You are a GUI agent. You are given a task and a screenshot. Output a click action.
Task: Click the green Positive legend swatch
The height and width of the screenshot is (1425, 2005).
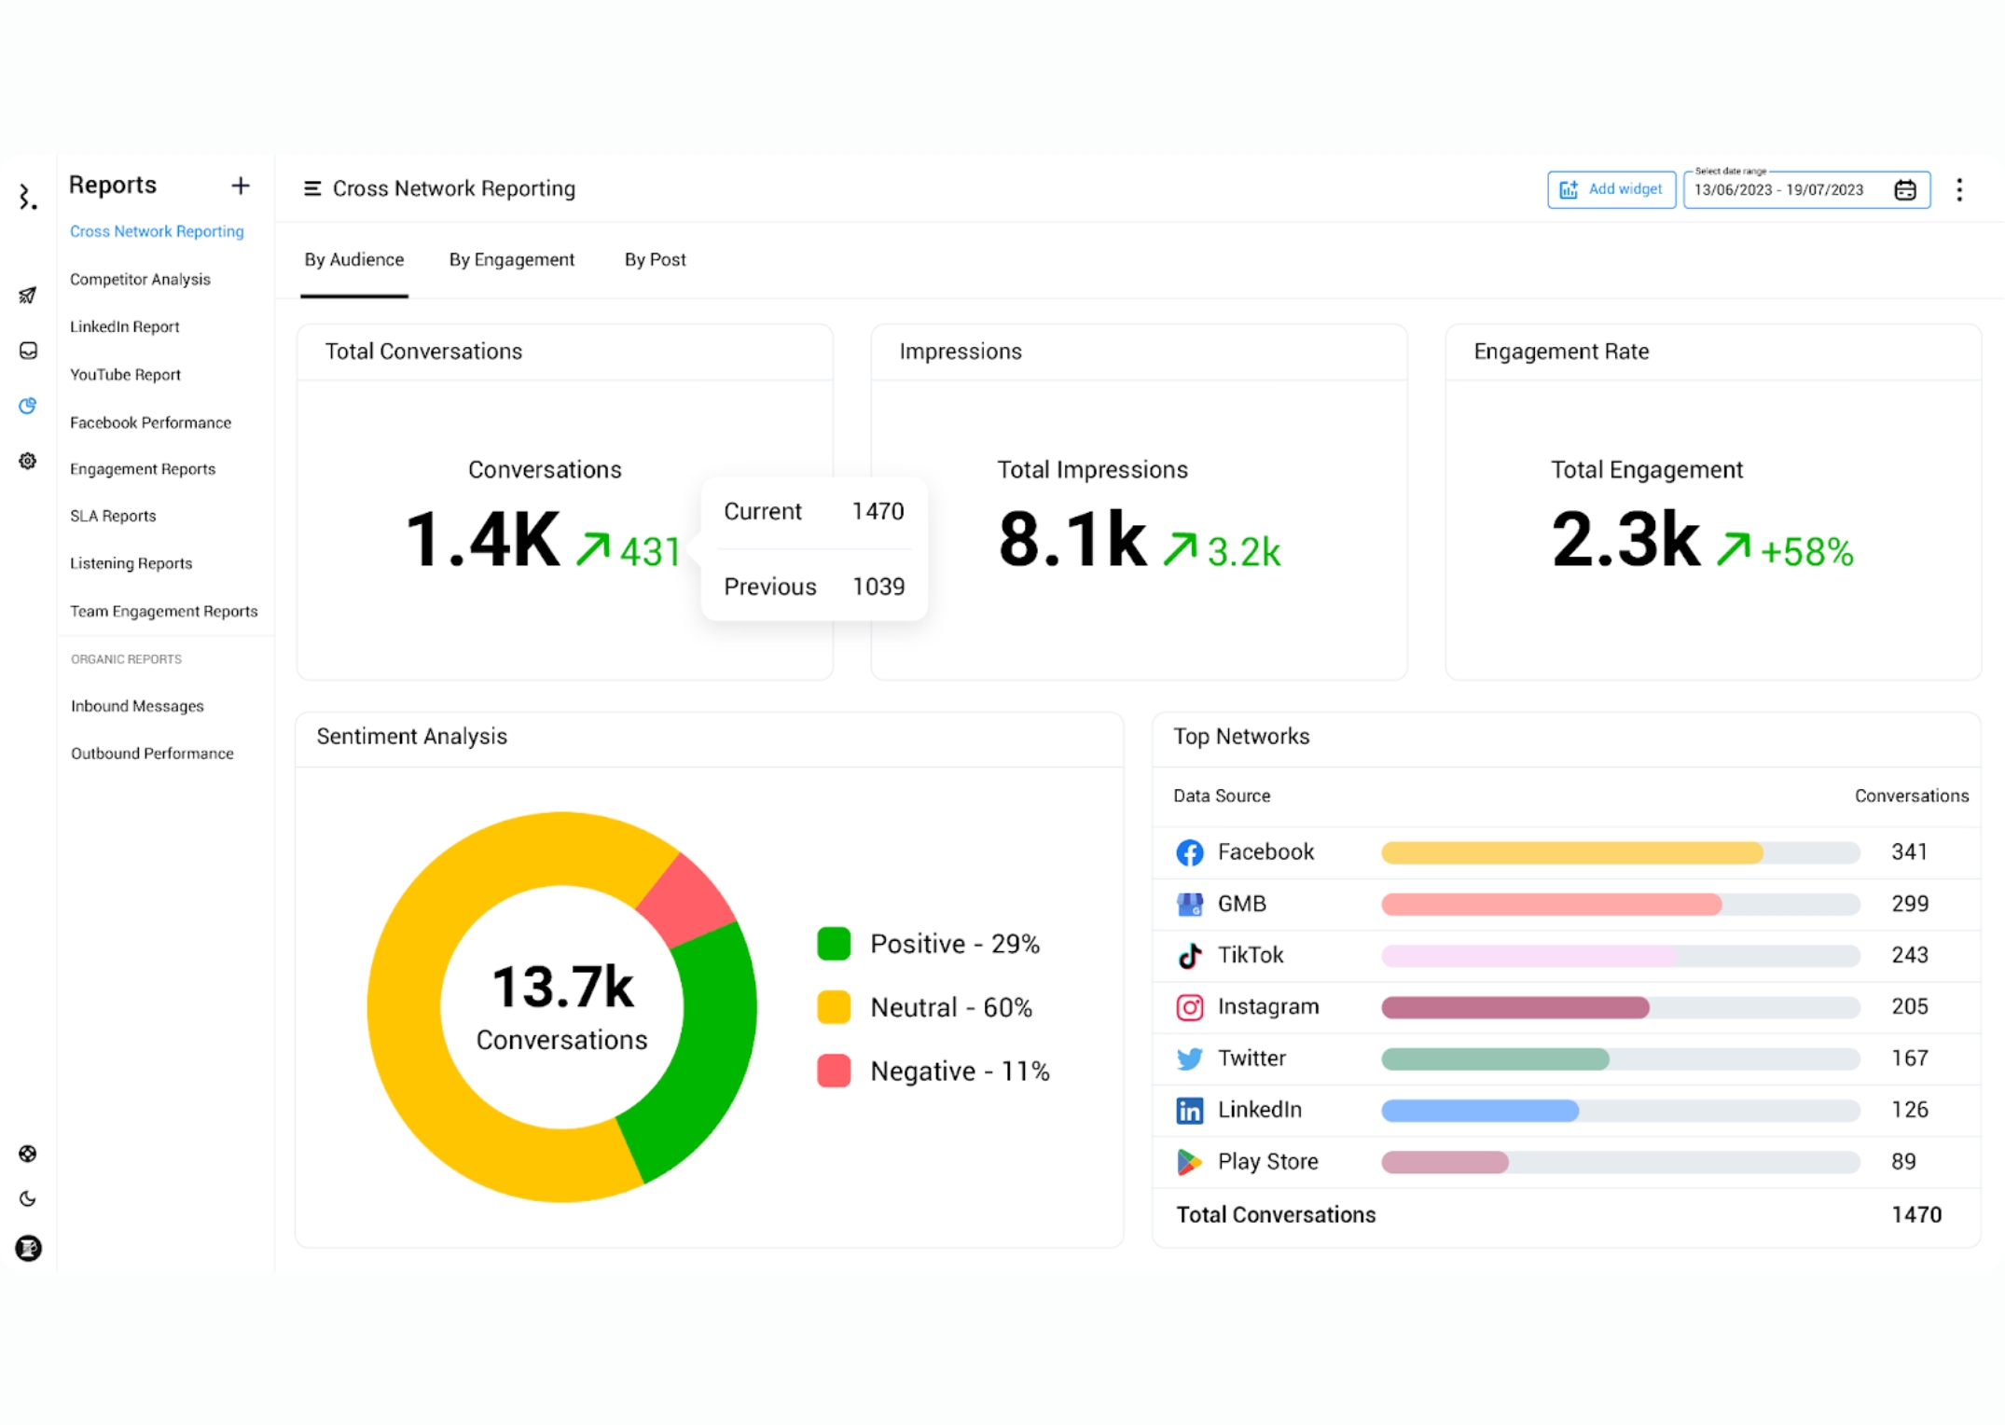pos(834,944)
